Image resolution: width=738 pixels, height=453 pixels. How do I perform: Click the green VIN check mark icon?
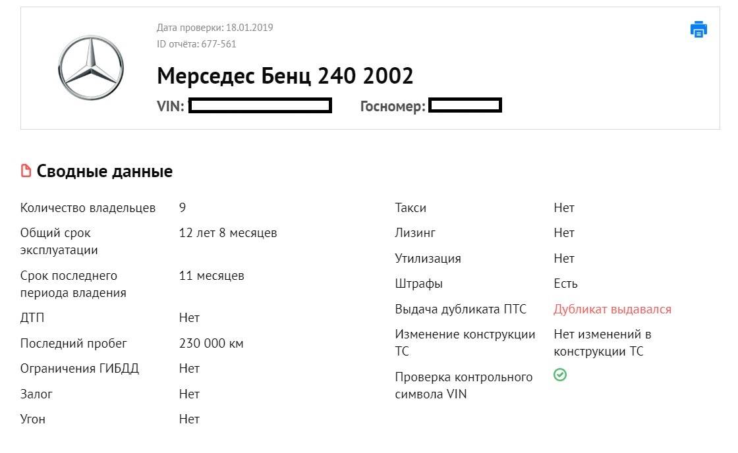(x=560, y=375)
